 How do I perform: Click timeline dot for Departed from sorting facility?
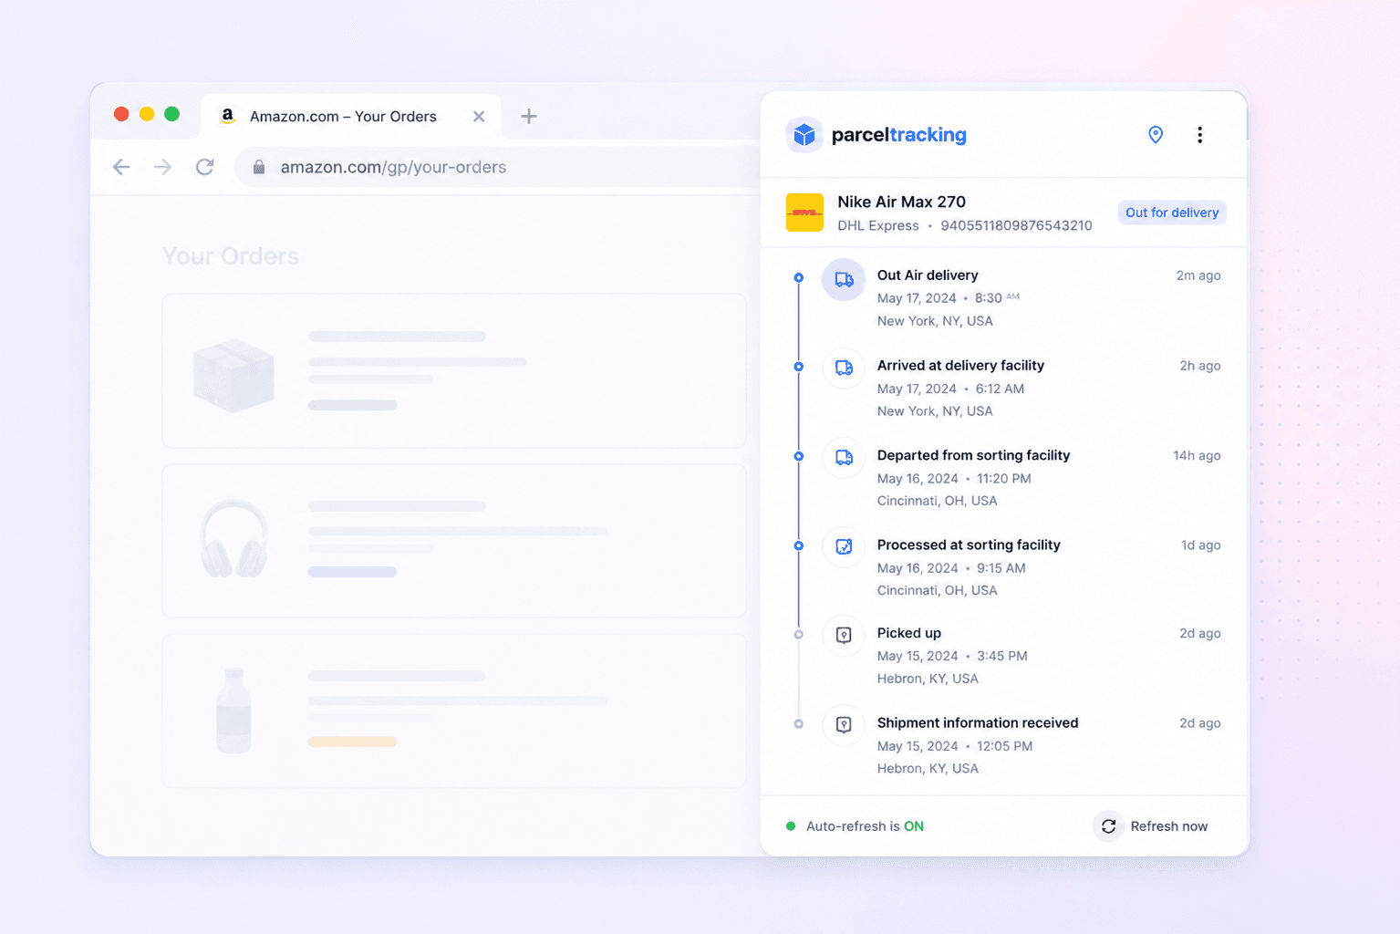(799, 456)
